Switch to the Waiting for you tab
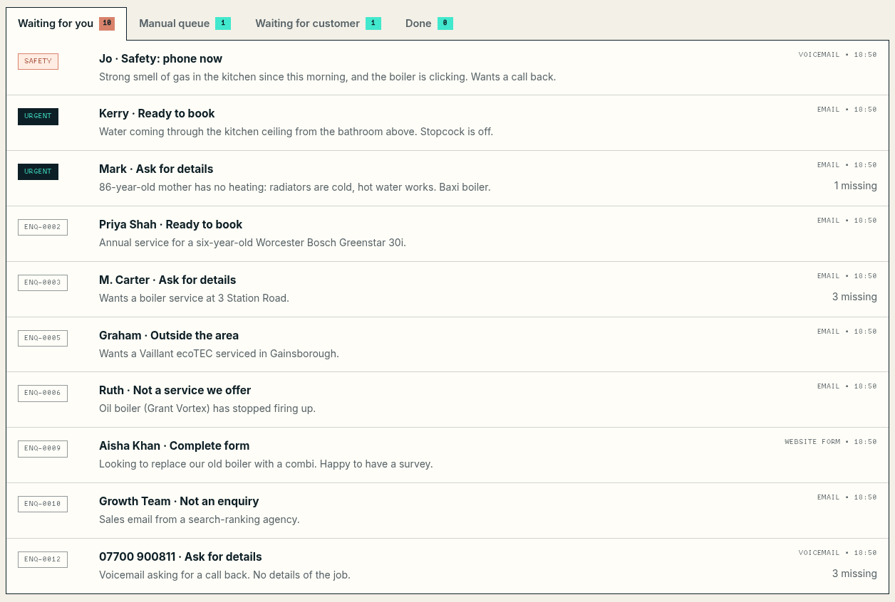Image resolution: width=895 pixels, height=602 pixels. (66, 23)
